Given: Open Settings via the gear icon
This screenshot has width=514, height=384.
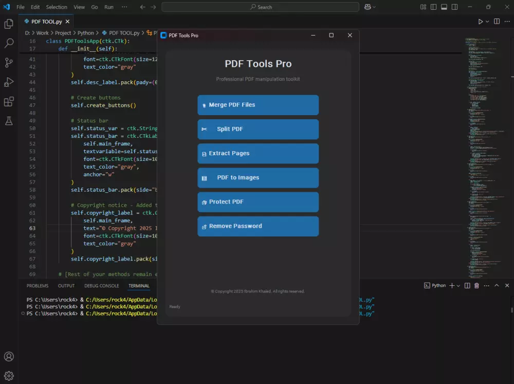Looking at the screenshot, I should (8, 375).
